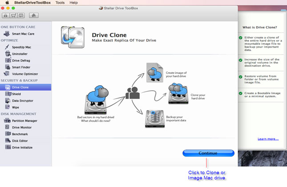Open the Tools menu

[60, 3]
